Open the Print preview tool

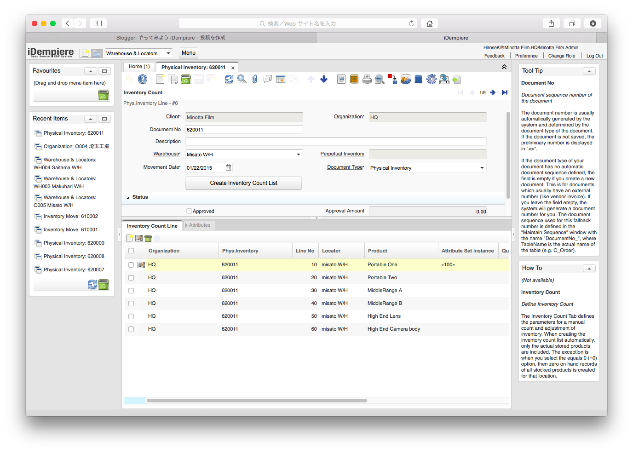(x=379, y=79)
